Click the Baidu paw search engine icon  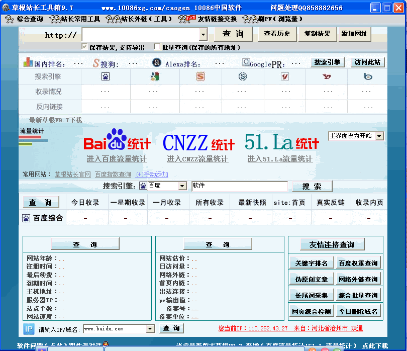106,76
